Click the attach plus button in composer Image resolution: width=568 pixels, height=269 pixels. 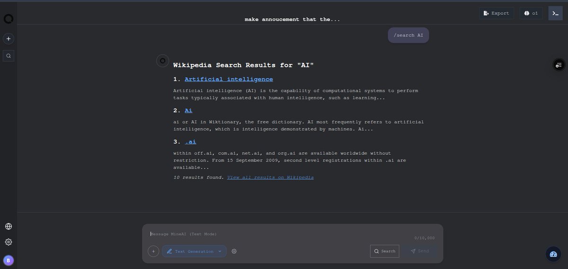153,251
